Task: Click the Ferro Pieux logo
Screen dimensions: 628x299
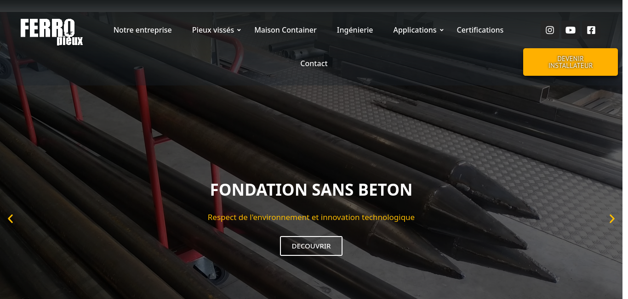Action: [x=51, y=32]
